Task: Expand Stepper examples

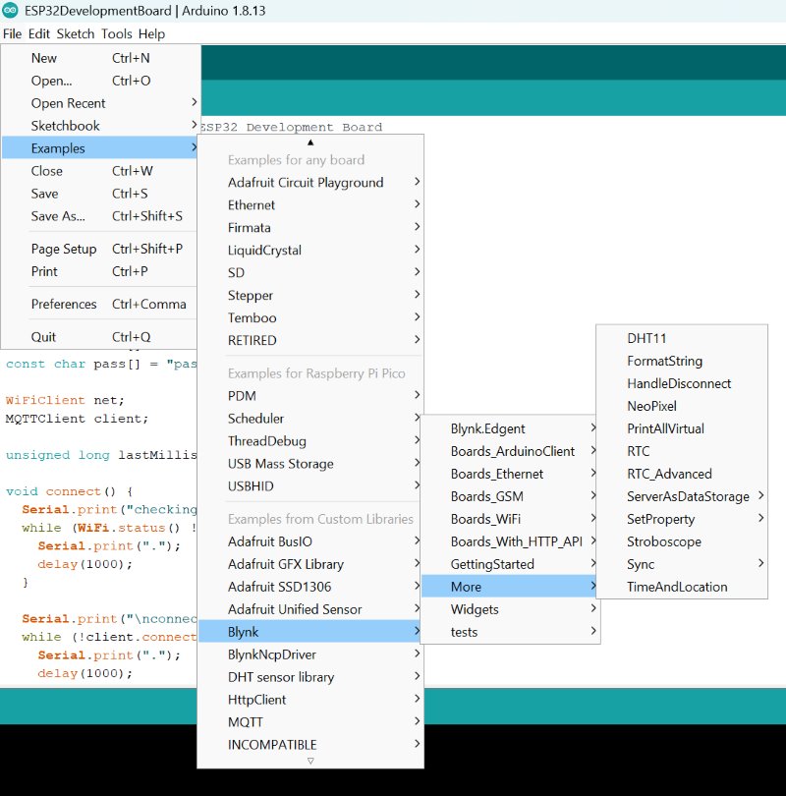Action: pyautogui.click(x=310, y=295)
